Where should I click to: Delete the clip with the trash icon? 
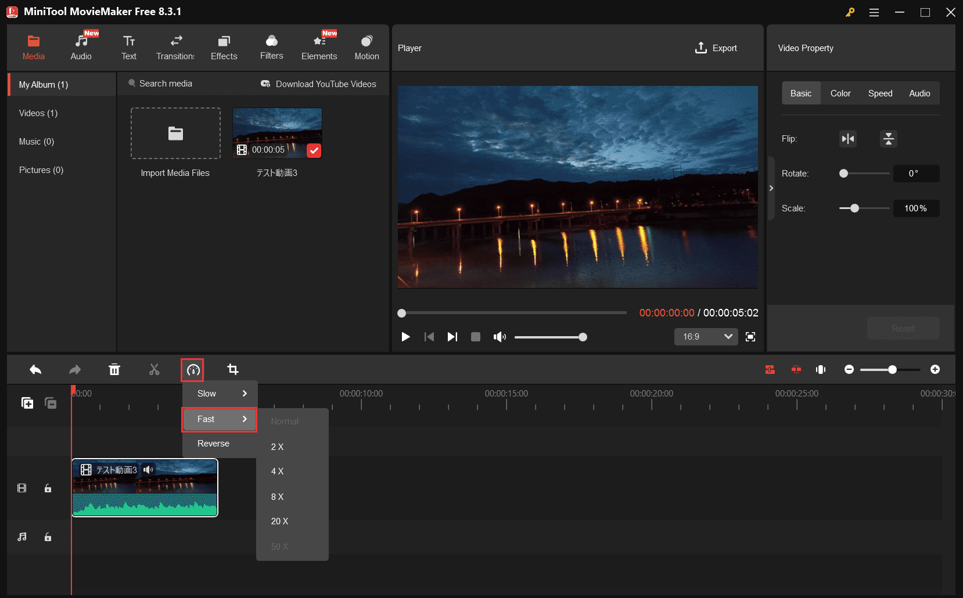(114, 370)
